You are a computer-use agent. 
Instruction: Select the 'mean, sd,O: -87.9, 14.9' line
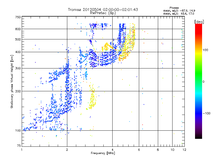179,11
